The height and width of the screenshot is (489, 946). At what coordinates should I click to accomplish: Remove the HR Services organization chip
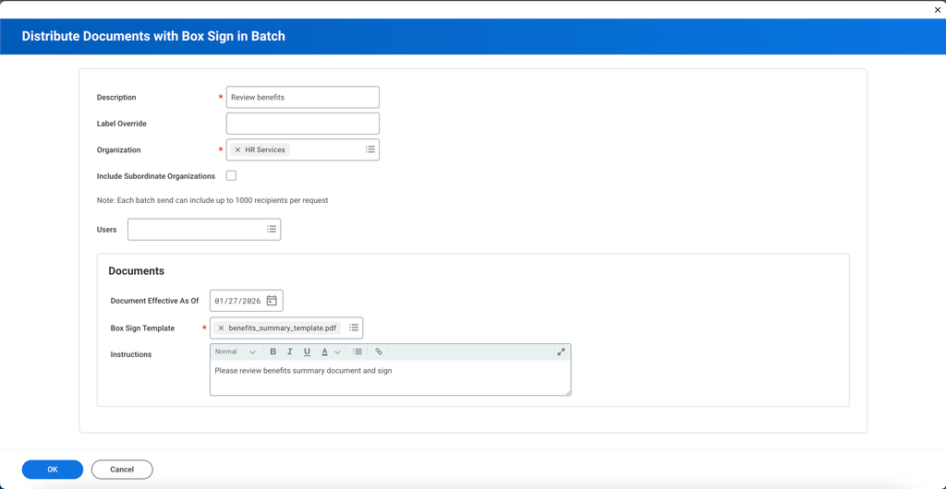coord(237,149)
